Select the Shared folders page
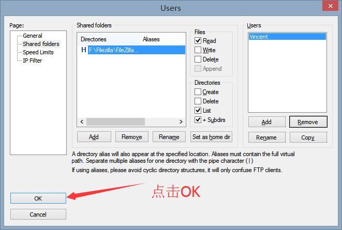The height and width of the screenshot is (230, 342). coord(41,44)
